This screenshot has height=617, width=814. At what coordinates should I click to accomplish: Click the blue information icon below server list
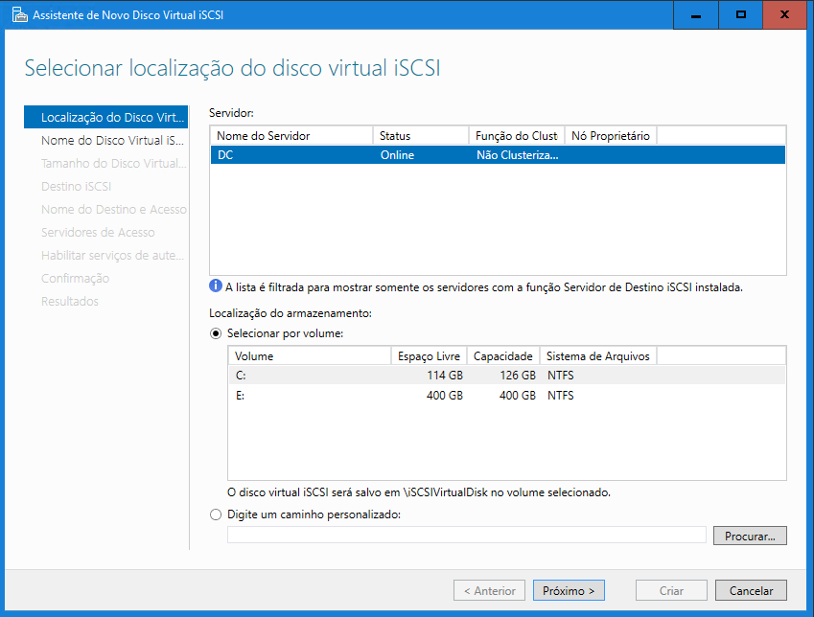(x=216, y=286)
